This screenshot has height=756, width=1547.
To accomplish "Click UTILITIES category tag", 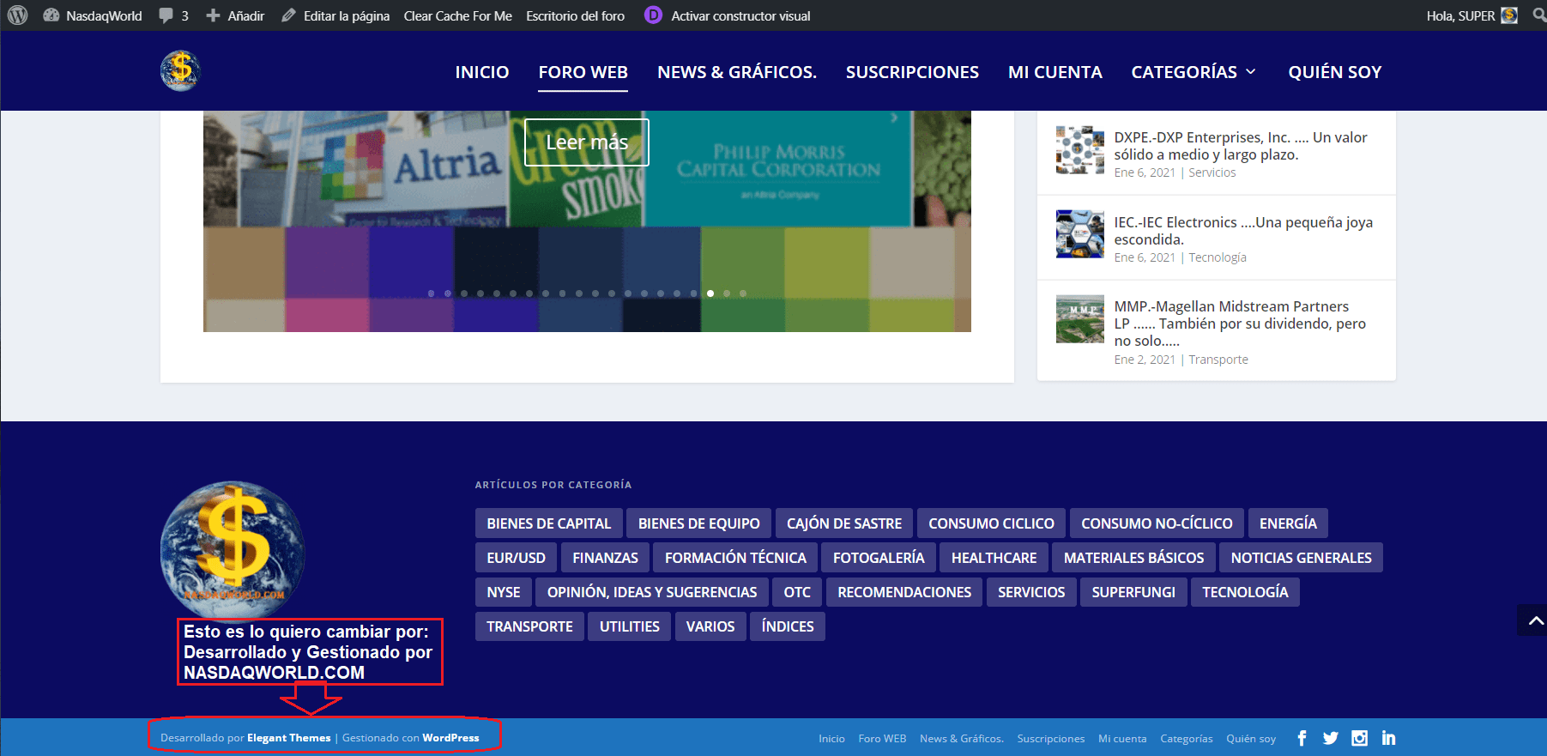I will coord(630,626).
